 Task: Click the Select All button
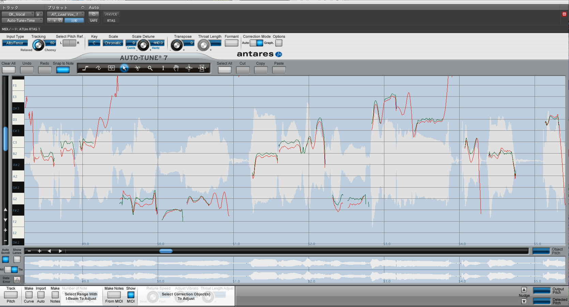point(225,70)
